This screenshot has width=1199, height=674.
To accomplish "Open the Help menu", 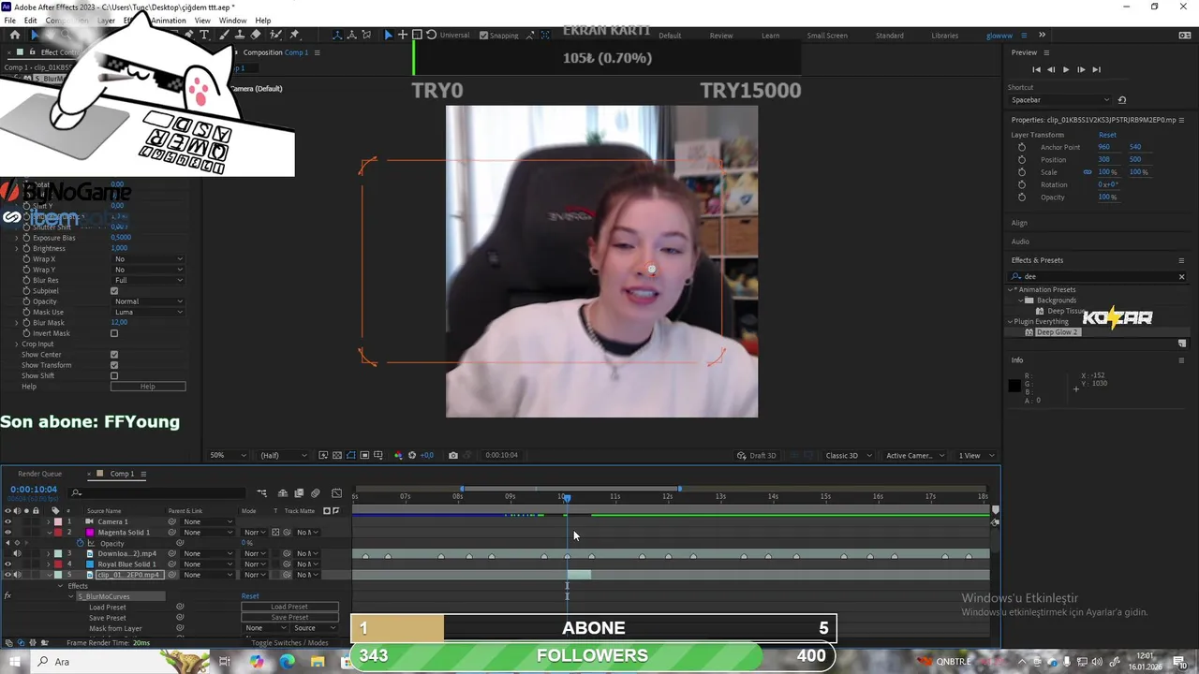I will click(263, 21).
